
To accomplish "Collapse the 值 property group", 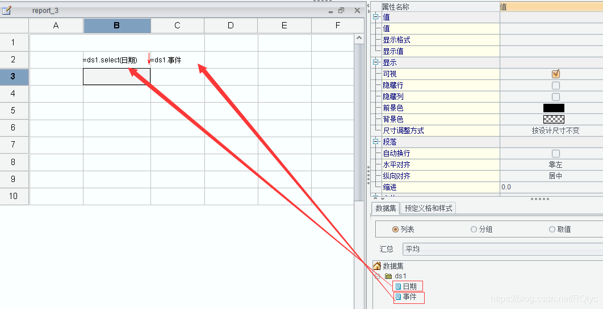I will tap(376, 17).
